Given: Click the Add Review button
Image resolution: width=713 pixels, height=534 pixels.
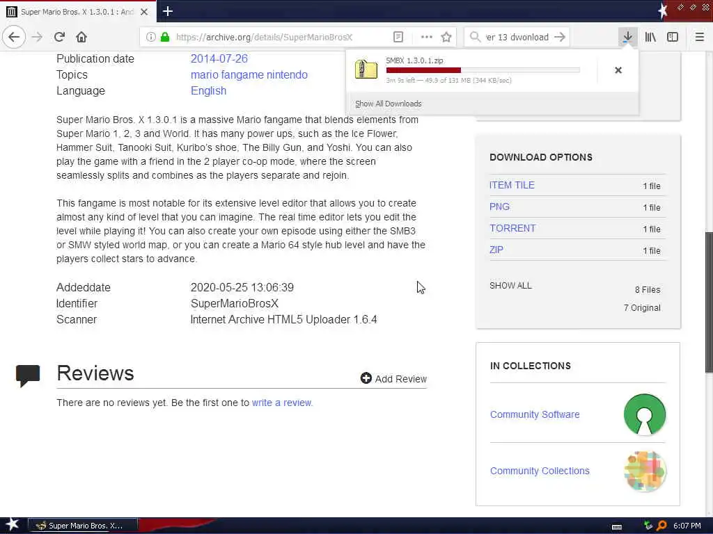Looking at the screenshot, I should tap(394, 379).
